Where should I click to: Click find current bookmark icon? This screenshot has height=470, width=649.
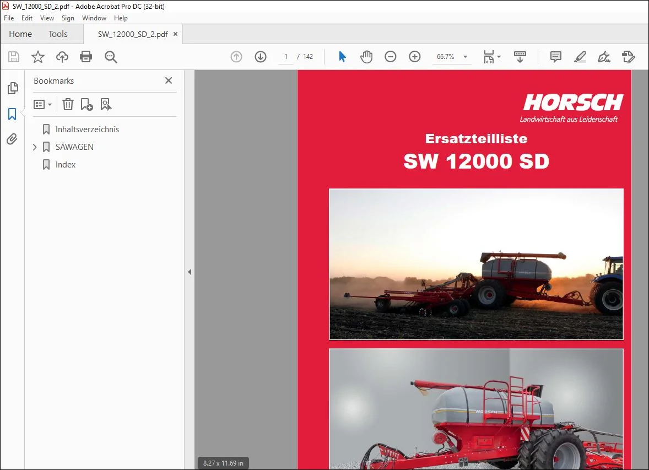(x=106, y=104)
